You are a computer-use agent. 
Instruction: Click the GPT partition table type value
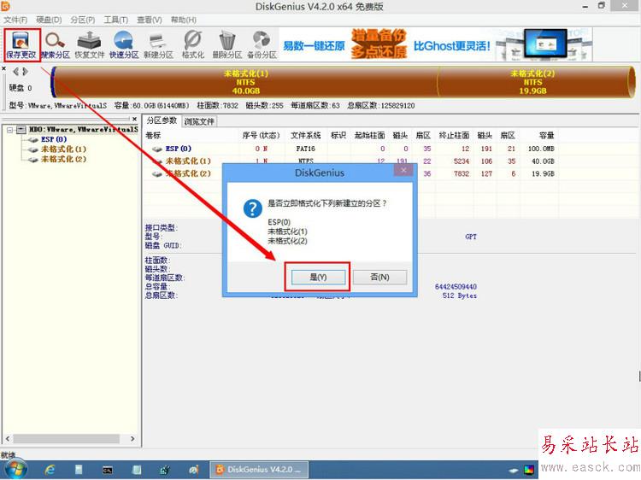point(471,237)
